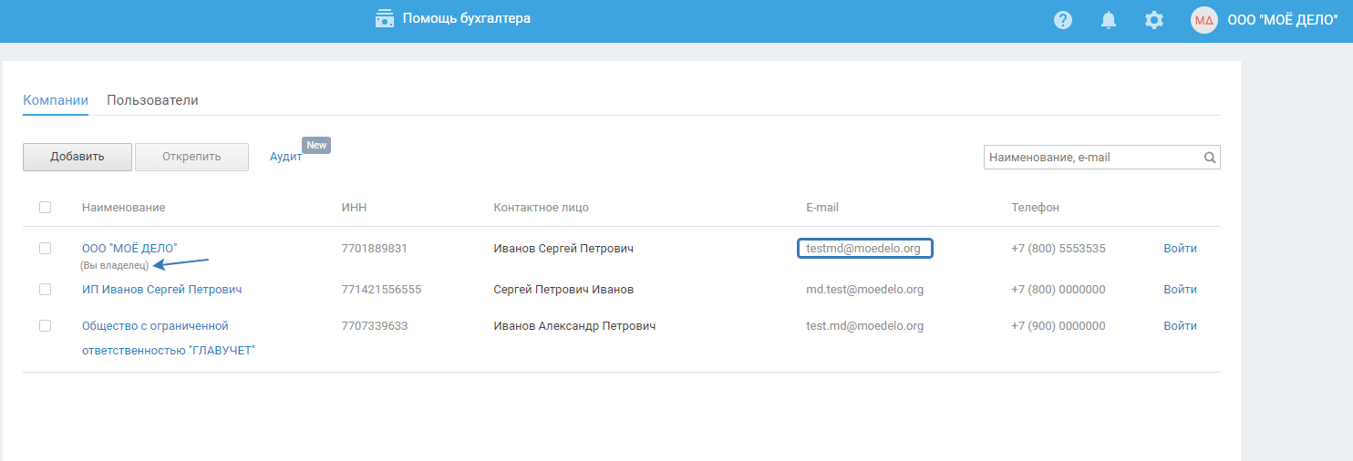Click the МД user avatar icon

[x=1204, y=20]
